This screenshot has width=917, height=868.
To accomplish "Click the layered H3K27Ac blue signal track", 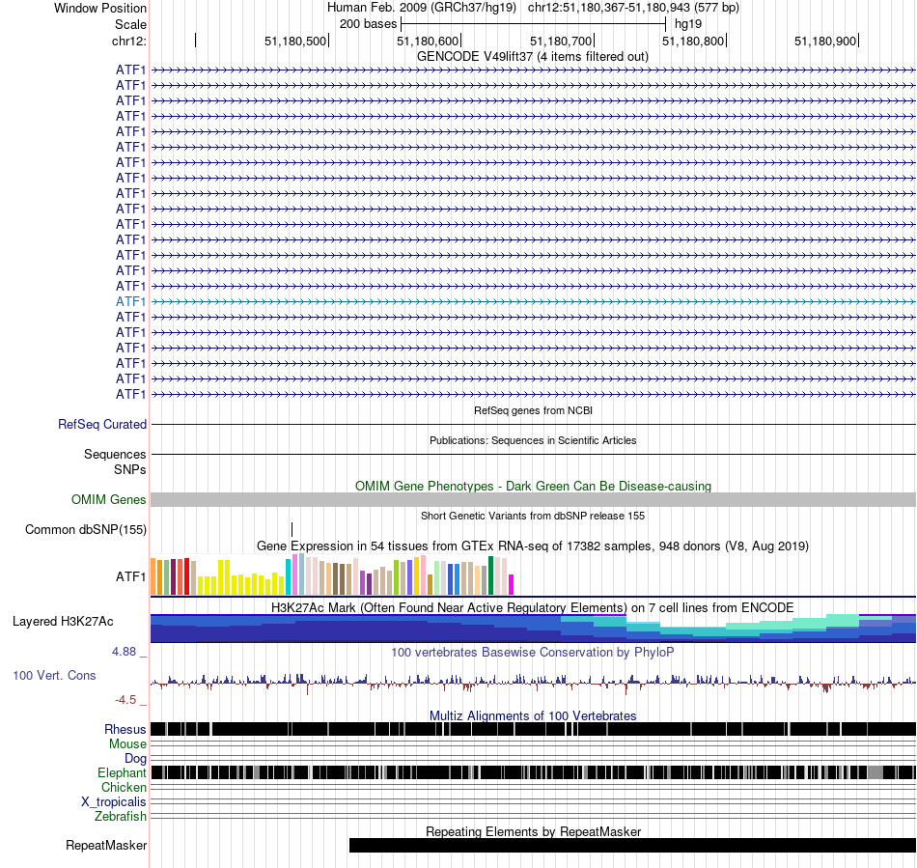I will click(x=533, y=629).
